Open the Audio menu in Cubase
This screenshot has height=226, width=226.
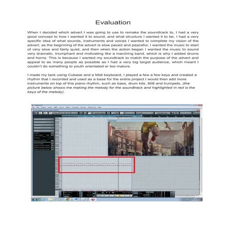tap(50, 107)
